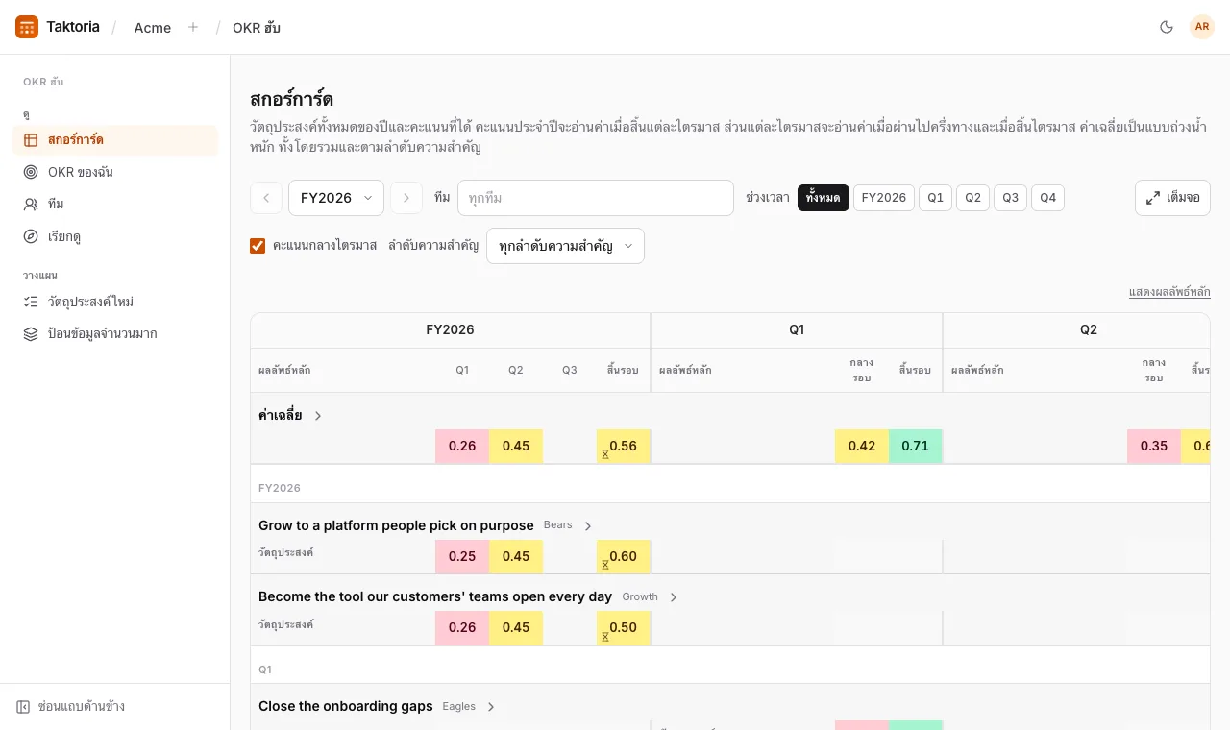Viewport: 1230px width, 730px height.
Task: Open the ทุกลำดับความสำคัญ priority dropdown
Action: click(x=565, y=246)
